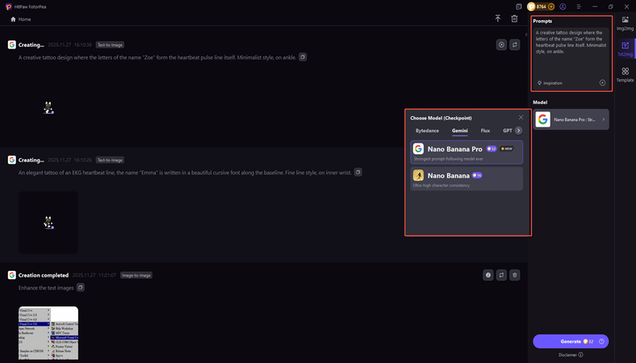Select the Nano Banana Pro model

(x=467, y=151)
